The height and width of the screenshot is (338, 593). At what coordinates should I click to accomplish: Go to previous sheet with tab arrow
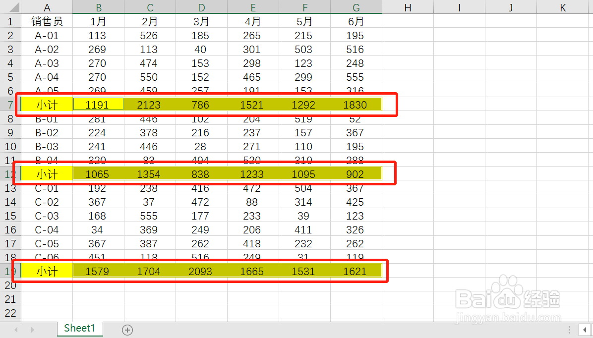(16, 330)
